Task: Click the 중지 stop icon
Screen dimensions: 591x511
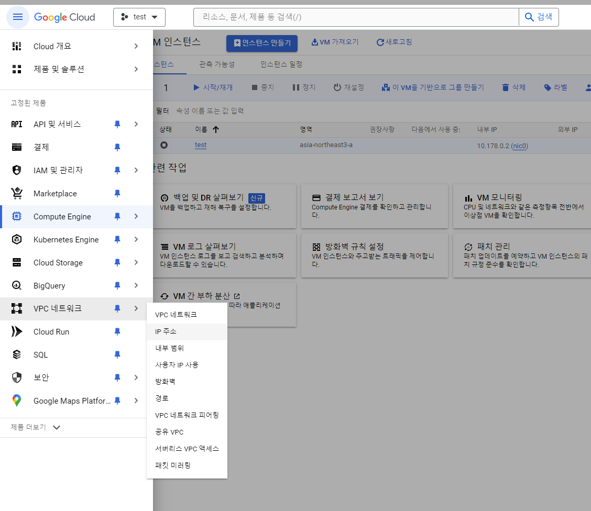Action: (255, 87)
